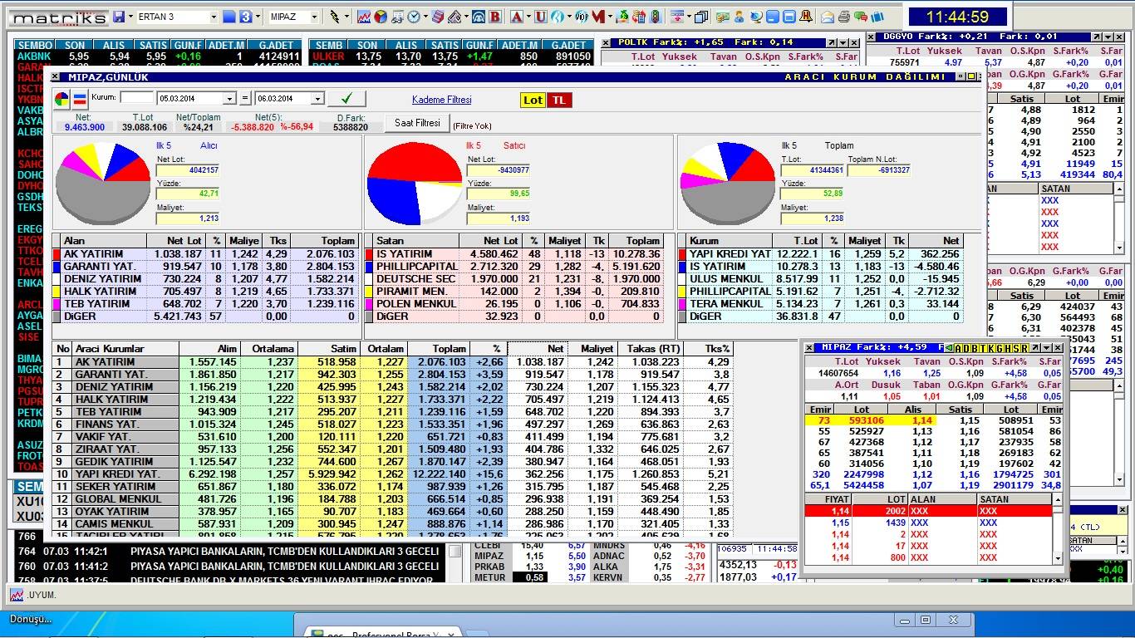Show pie chart view in MIPAZ window

pos(61,100)
